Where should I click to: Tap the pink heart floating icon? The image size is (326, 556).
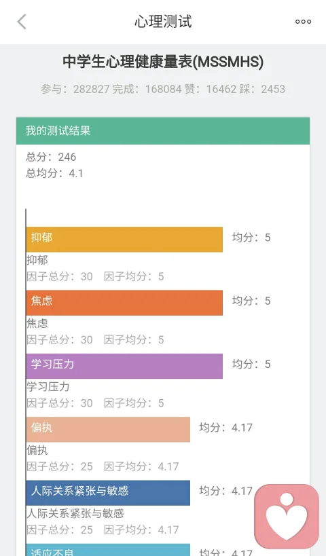[287, 516]
